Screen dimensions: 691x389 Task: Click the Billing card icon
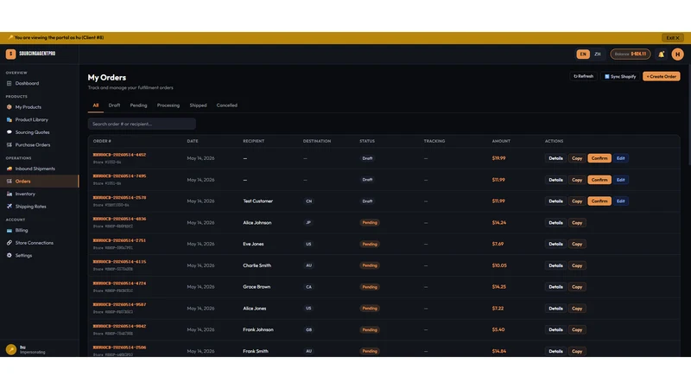tap(9, 230)
